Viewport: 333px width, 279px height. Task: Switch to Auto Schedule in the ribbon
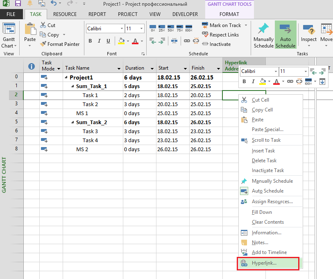click(285, 35)
